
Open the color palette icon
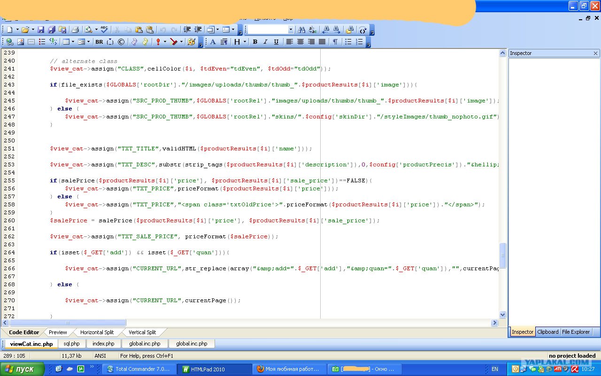(191, 42)
